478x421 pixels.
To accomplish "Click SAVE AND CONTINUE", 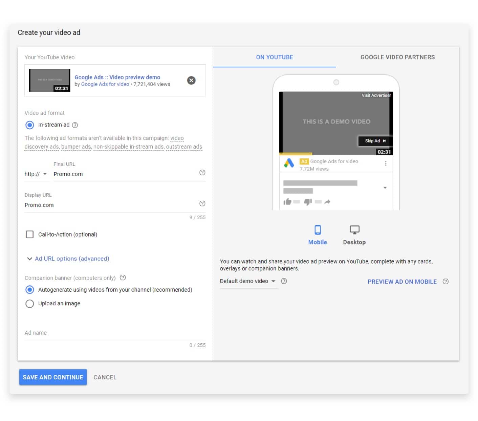I will 53,377.
